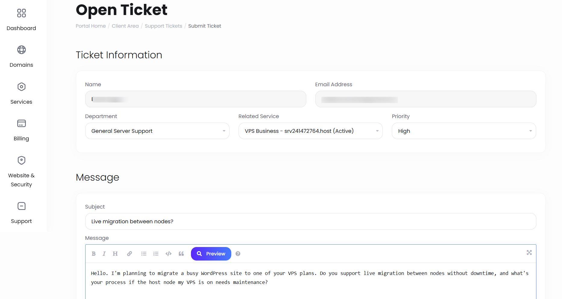
Task: Select the Billing menu label
Action: [21, 139]
